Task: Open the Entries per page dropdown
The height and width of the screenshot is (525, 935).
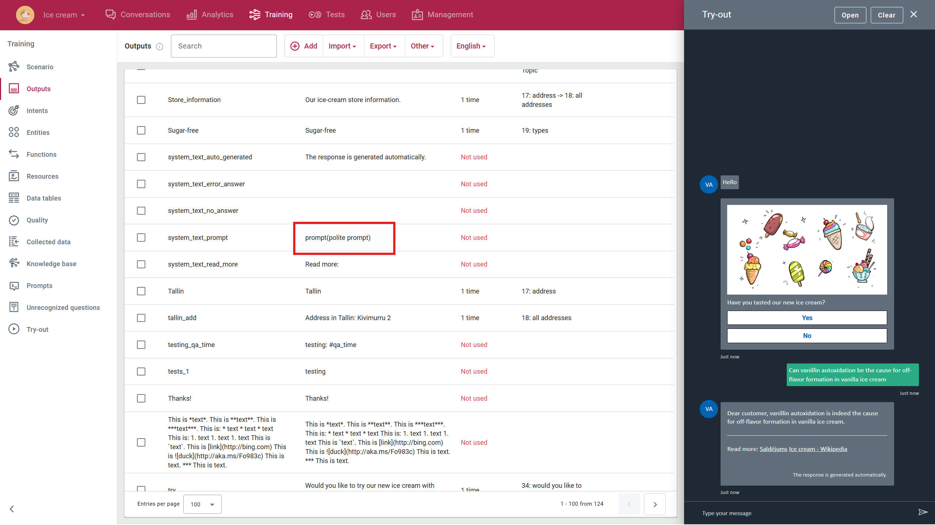Action: pos(202,504)
